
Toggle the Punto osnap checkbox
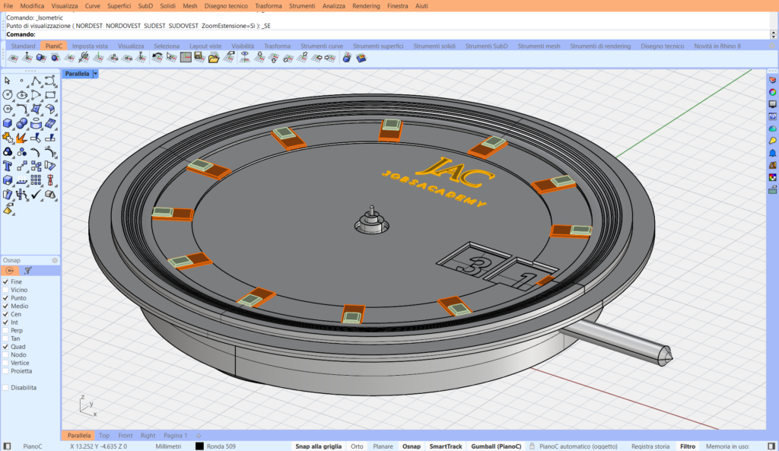tap(6, 298)
